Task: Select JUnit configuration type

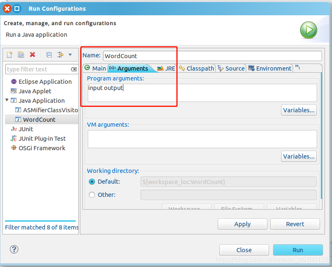Action: click(x=26, y=129)
